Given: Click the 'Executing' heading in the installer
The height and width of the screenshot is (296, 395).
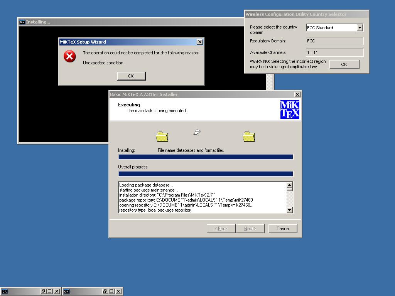Looking at the screenshot, I should [x=129, y=105].
